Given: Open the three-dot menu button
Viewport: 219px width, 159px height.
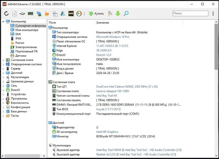Looking at the screenshot, I should coord(213,13).
